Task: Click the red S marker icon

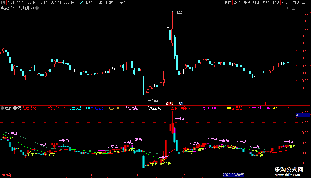Action: pyautogui.click(x=265, y=104)
